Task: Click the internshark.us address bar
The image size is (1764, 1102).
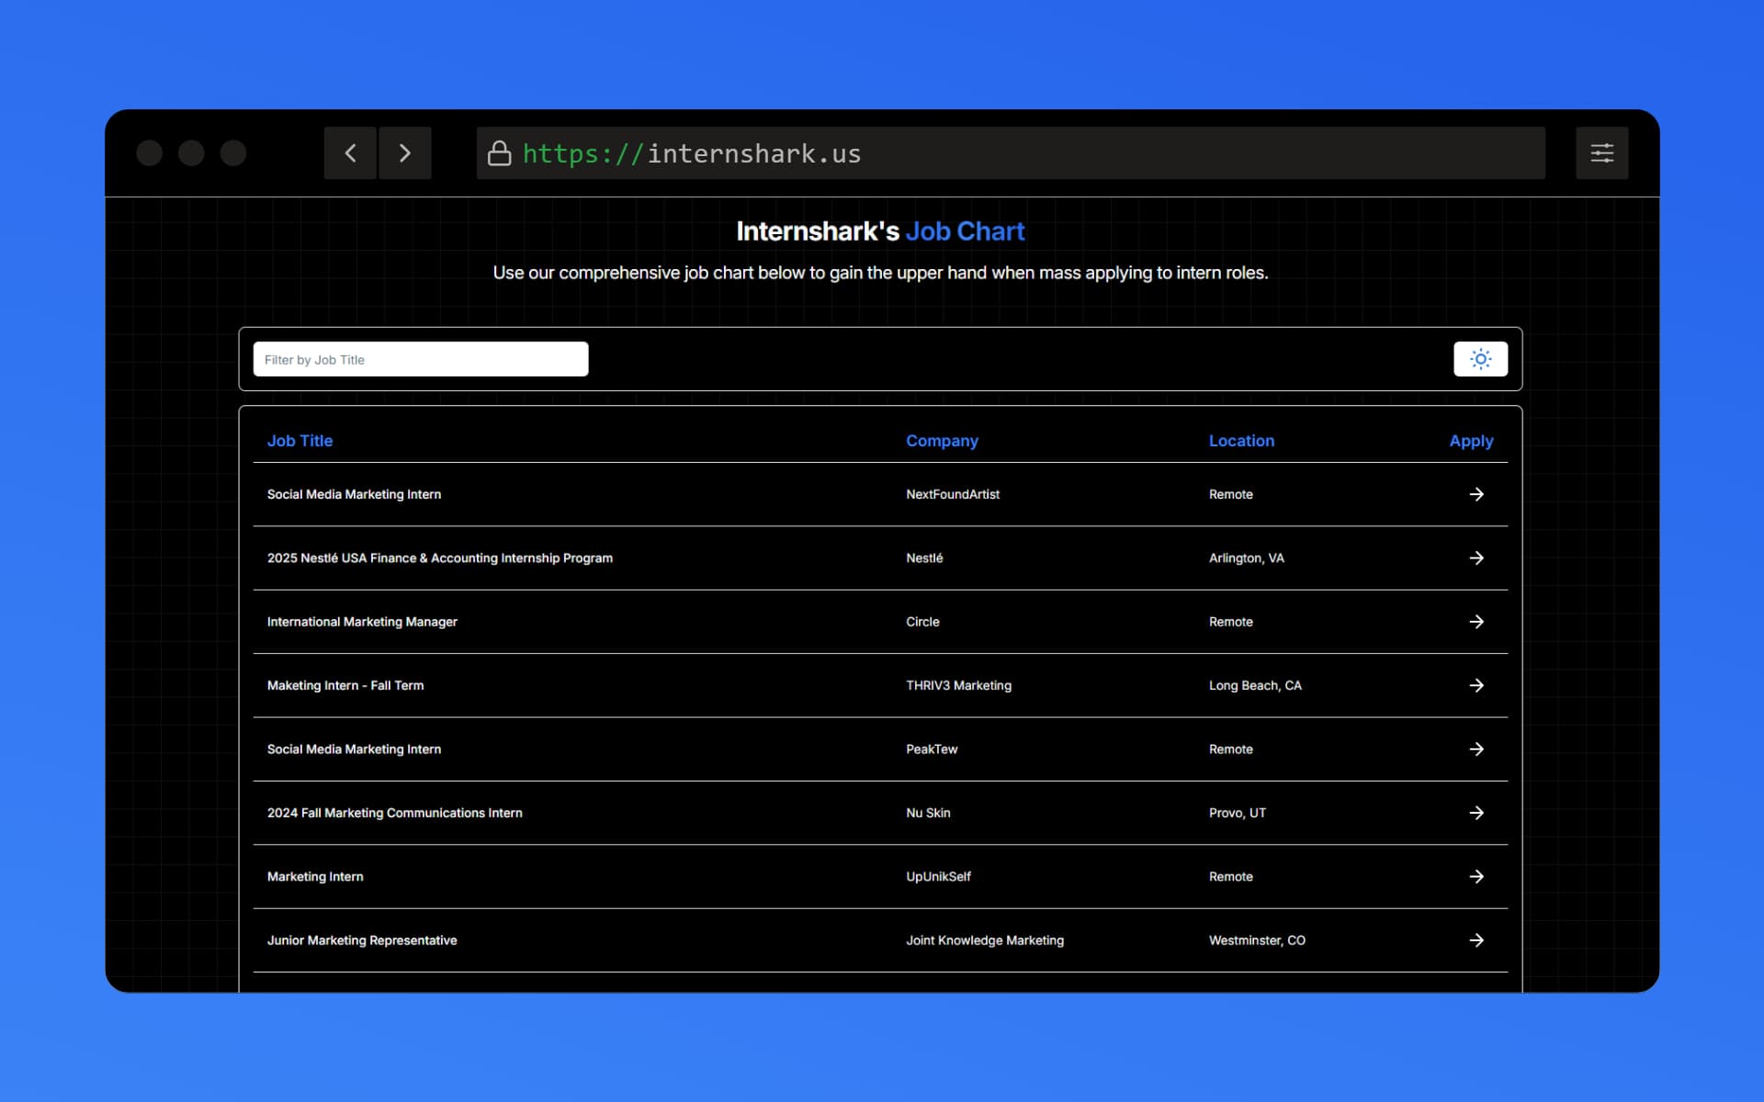Action: coord(1011,153)
